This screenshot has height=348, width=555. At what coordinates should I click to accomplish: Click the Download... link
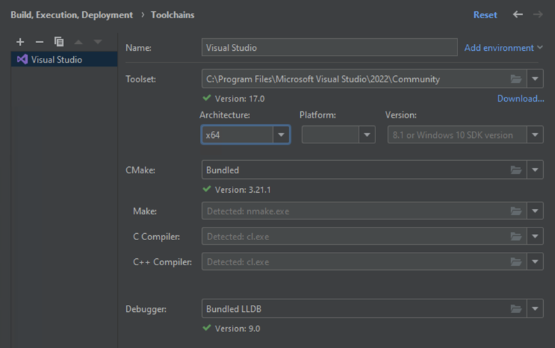pyautogui.click(x=520, y=99)
